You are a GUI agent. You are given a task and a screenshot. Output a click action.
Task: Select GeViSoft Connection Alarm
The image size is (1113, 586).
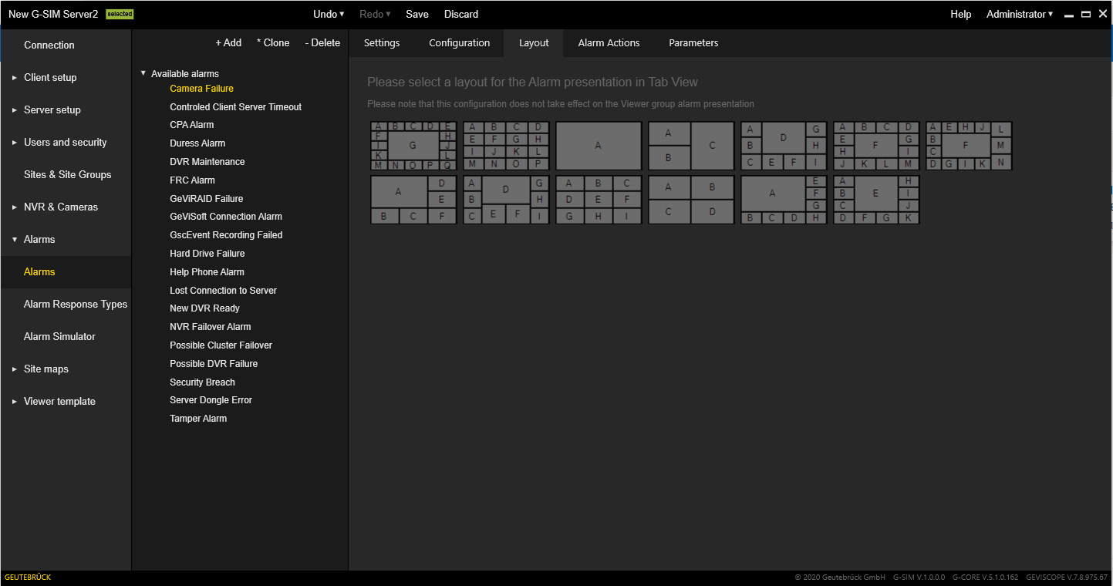click(x=226, y=217)
